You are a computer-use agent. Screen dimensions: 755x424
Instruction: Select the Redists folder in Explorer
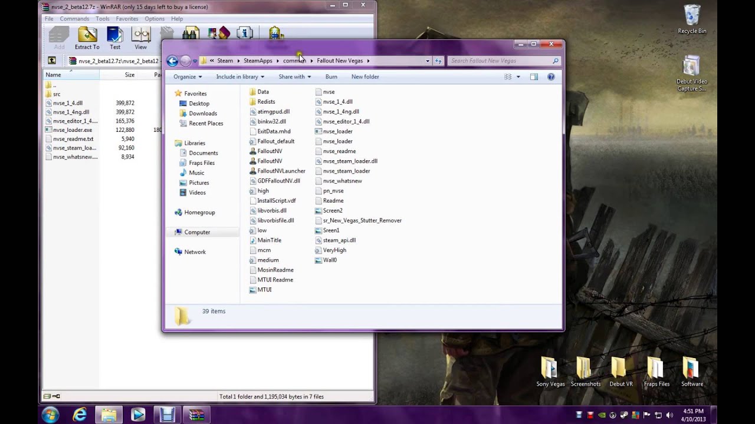coord(262,102)
